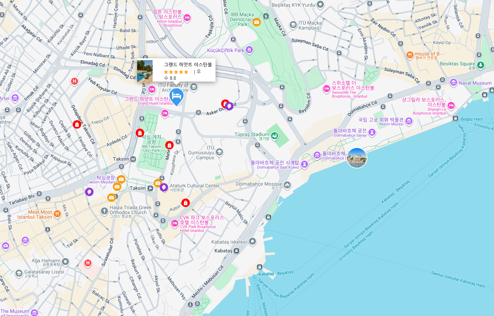Select the Beşiktaş KYK Yurdu marker icon
494x316 pixels.
320,5
